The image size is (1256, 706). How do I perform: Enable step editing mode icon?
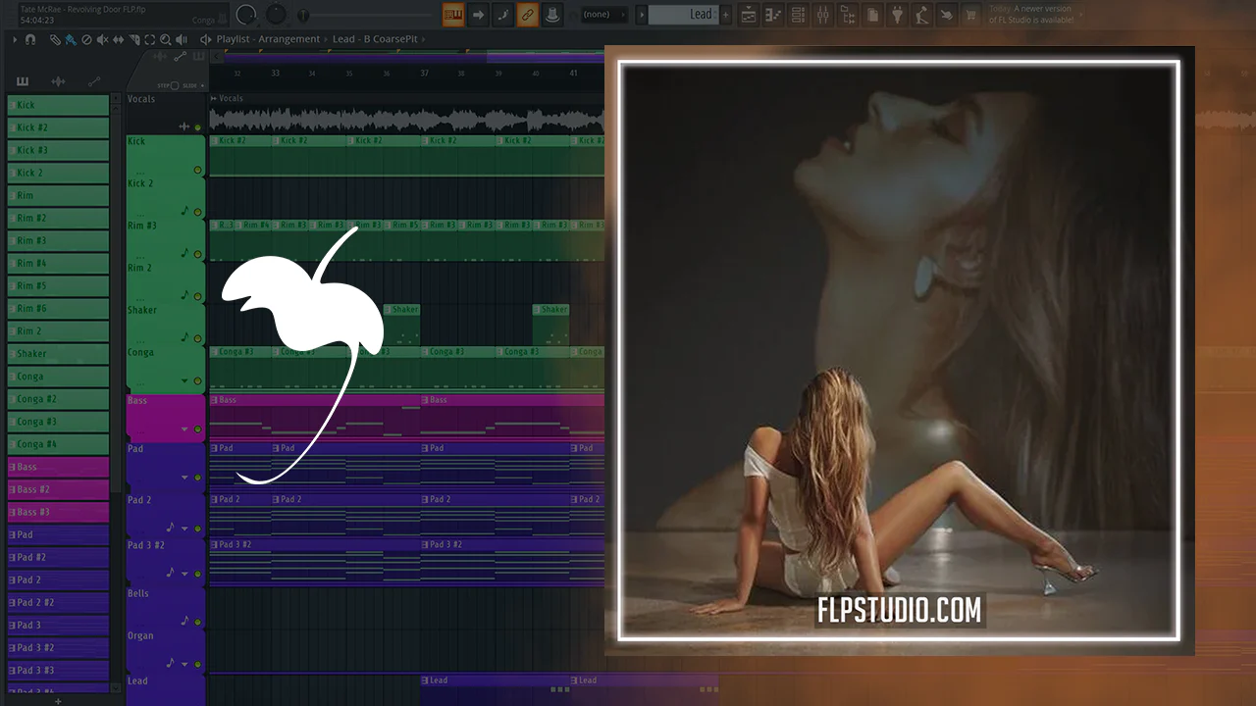pos(502,15)
